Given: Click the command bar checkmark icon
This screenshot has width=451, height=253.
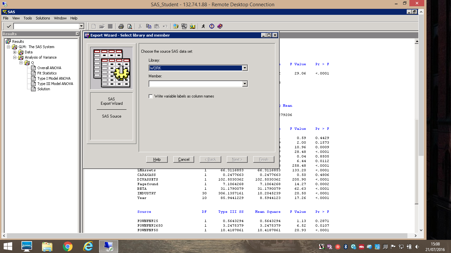Looking at the screenshot, I should 9,26.
